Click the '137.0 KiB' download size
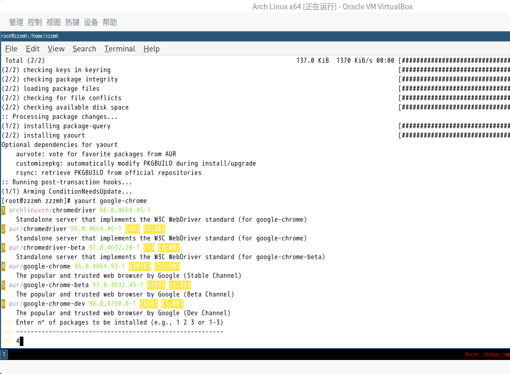This screenshot has width=510, height=374. tap(312, 60)
